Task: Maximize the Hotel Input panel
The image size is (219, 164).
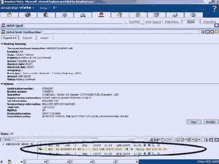Action: click(216, 25)
